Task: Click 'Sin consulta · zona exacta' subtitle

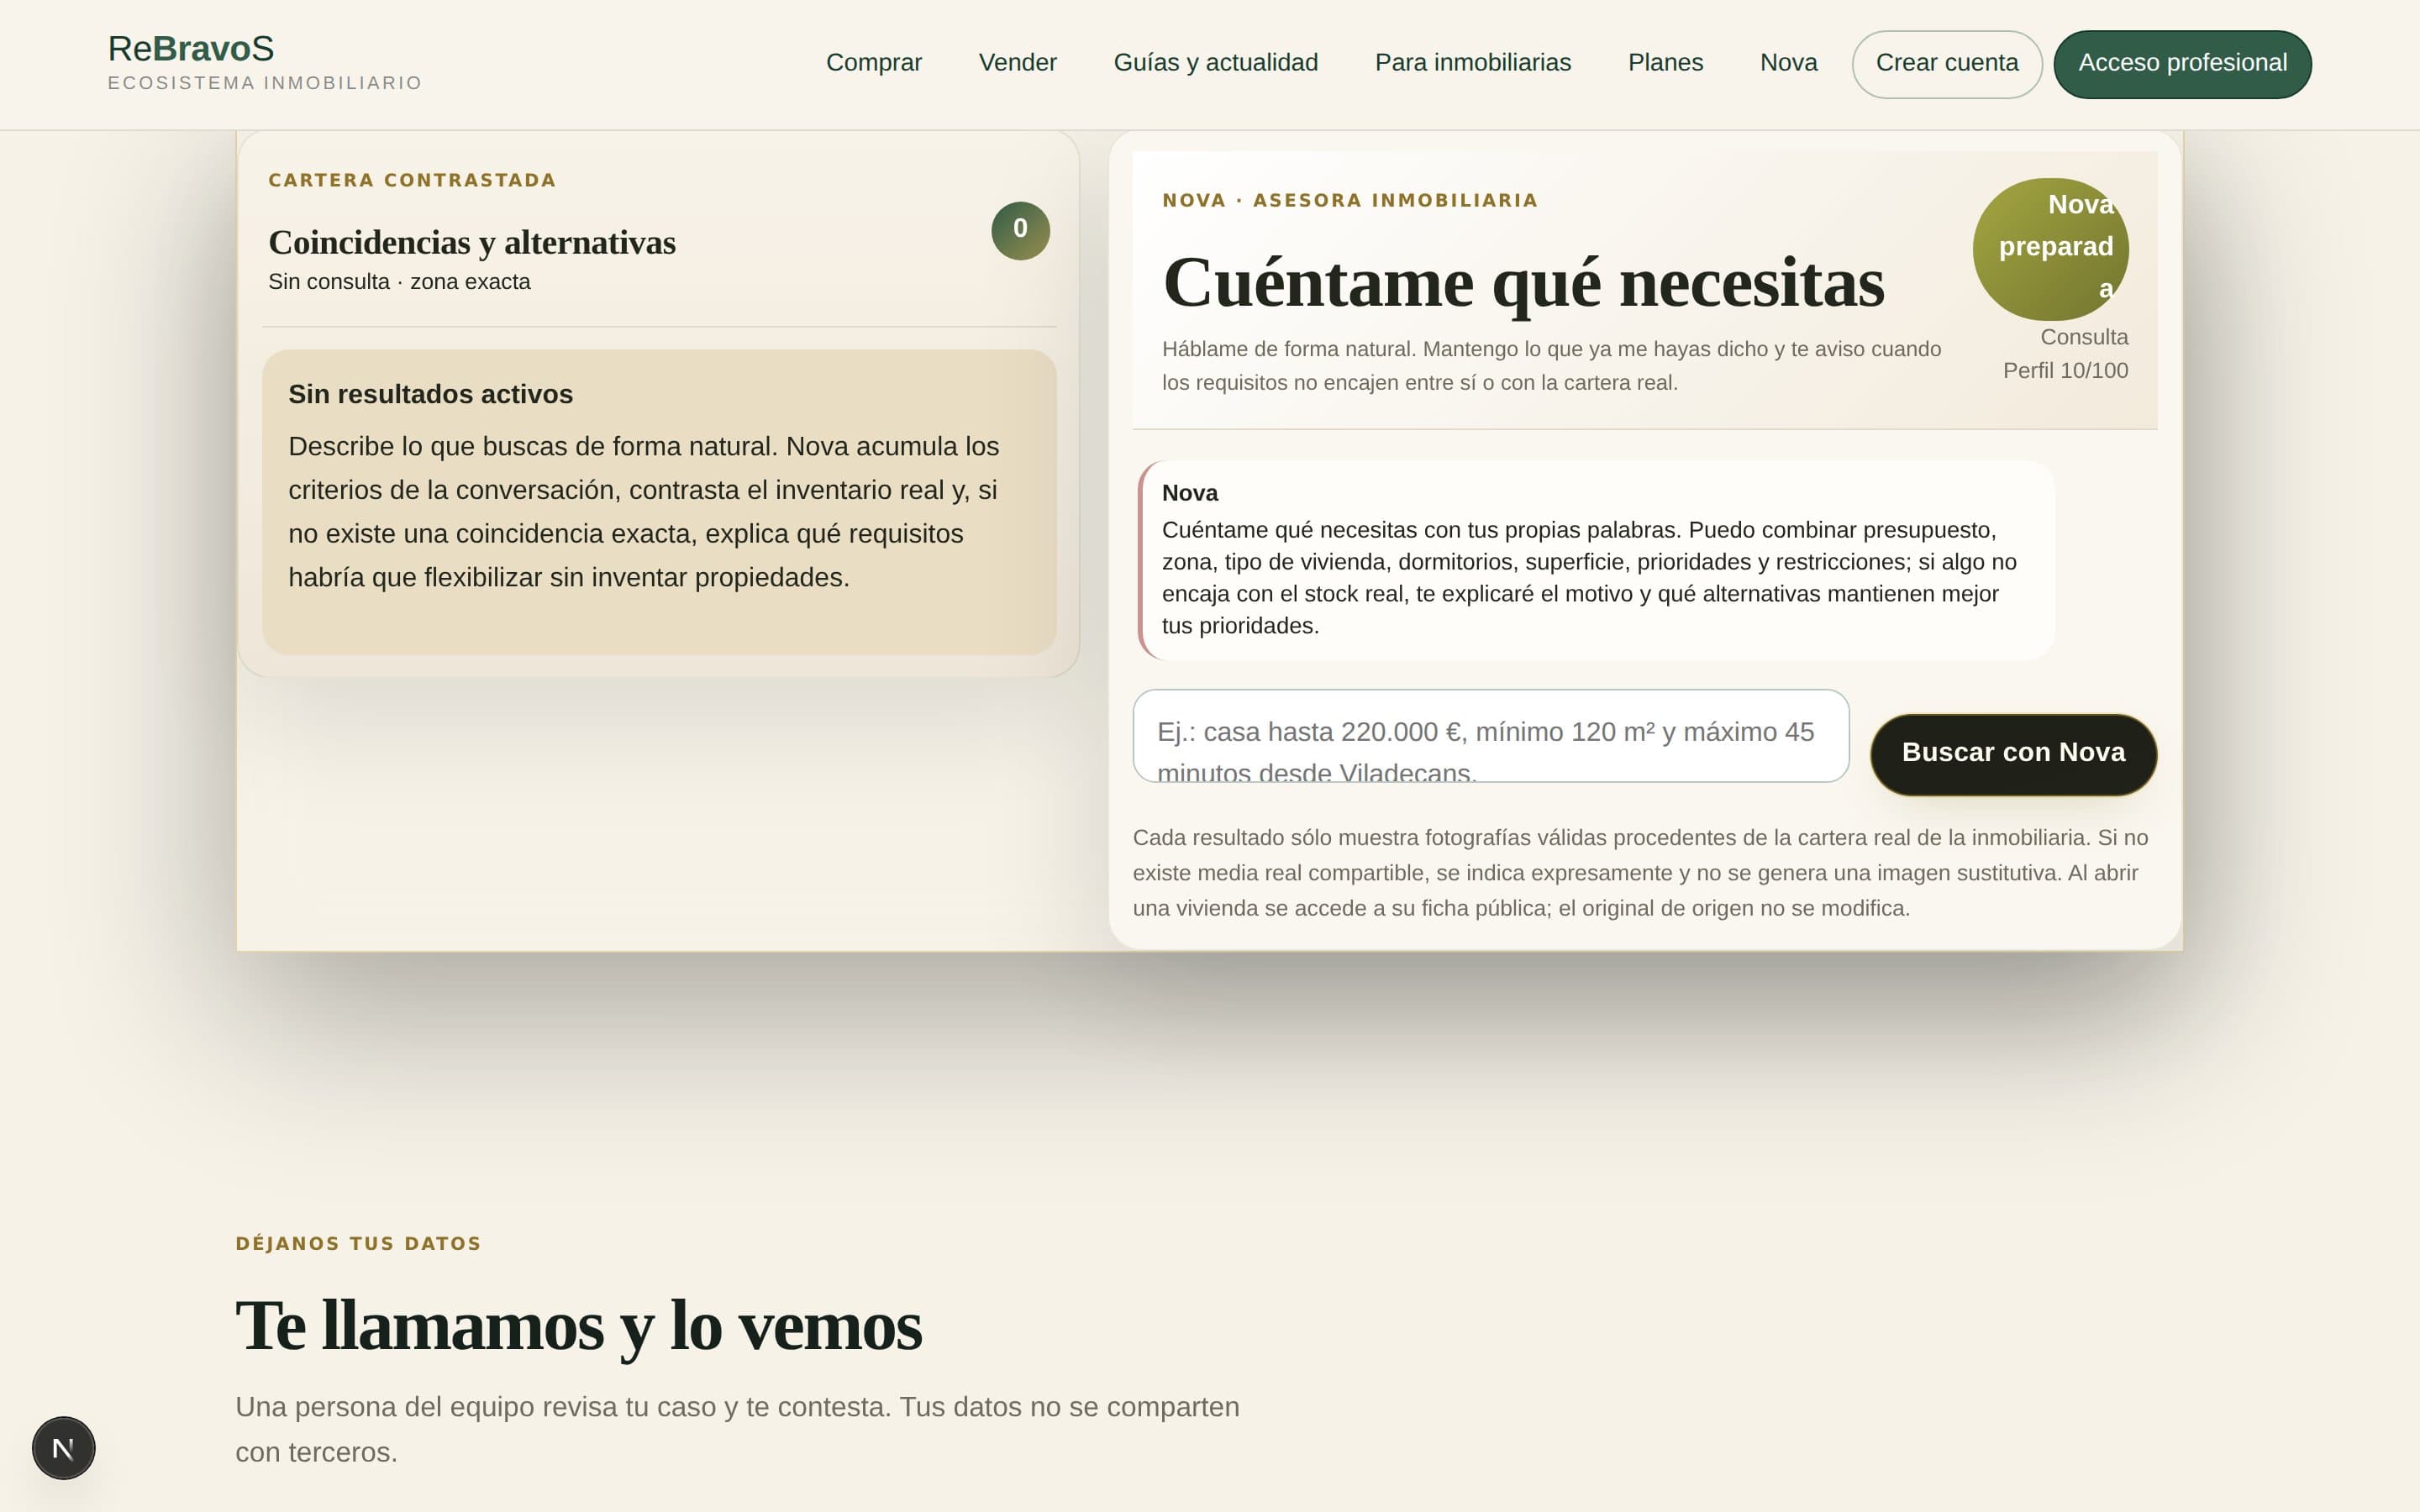Action: pos(399,282)
